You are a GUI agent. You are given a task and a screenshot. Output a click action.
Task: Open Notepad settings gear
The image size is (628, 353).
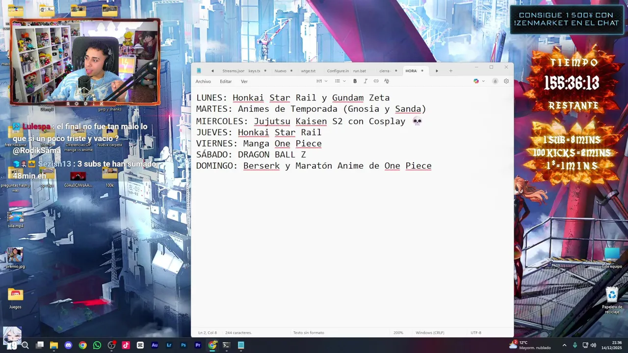click(506, 81)
